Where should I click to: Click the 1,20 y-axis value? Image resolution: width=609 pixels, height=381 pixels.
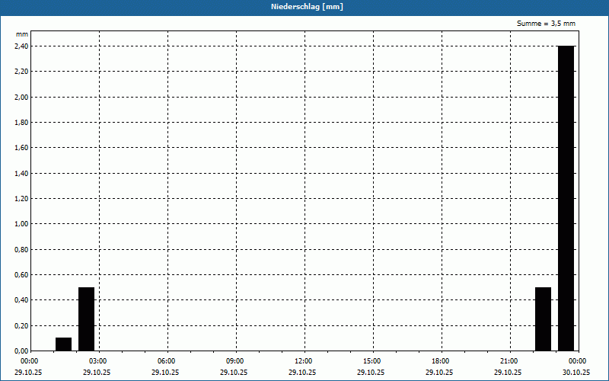click(21, 199)
